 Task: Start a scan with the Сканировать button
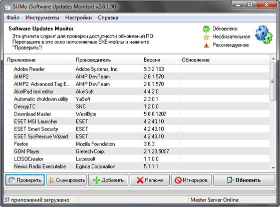(67, 180)
